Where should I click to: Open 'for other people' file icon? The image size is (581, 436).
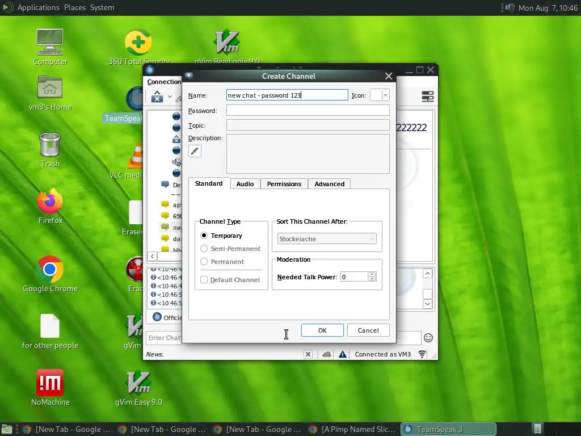[50, 332]
